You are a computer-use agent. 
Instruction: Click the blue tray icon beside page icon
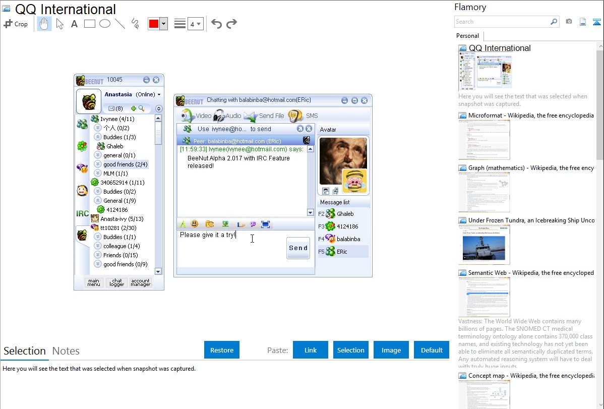pyautogui.click(x=596, y=22)
